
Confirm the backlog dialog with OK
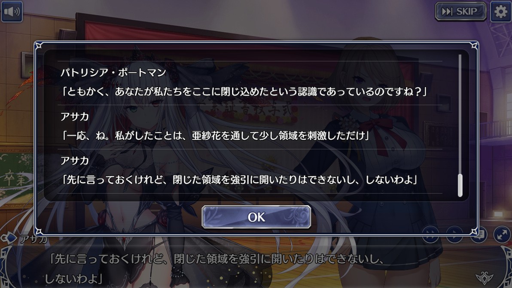256,217
